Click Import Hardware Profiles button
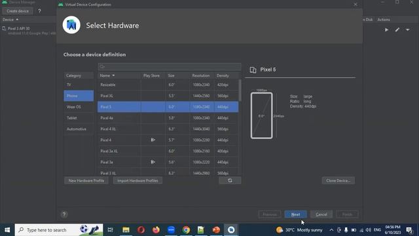The image size is (419, 236). pyautogui.click(x=137, y=181)
